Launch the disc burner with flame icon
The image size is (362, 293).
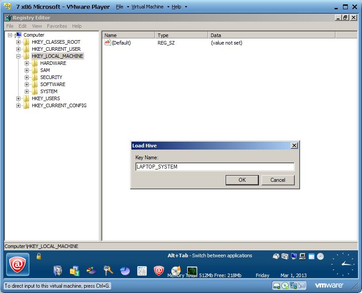coord(176,270)
